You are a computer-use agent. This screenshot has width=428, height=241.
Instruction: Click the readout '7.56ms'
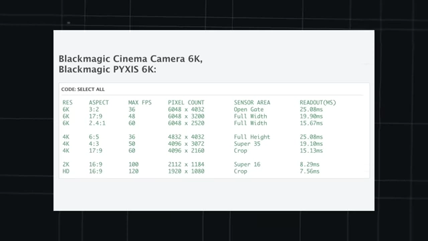tap(310, 171)
